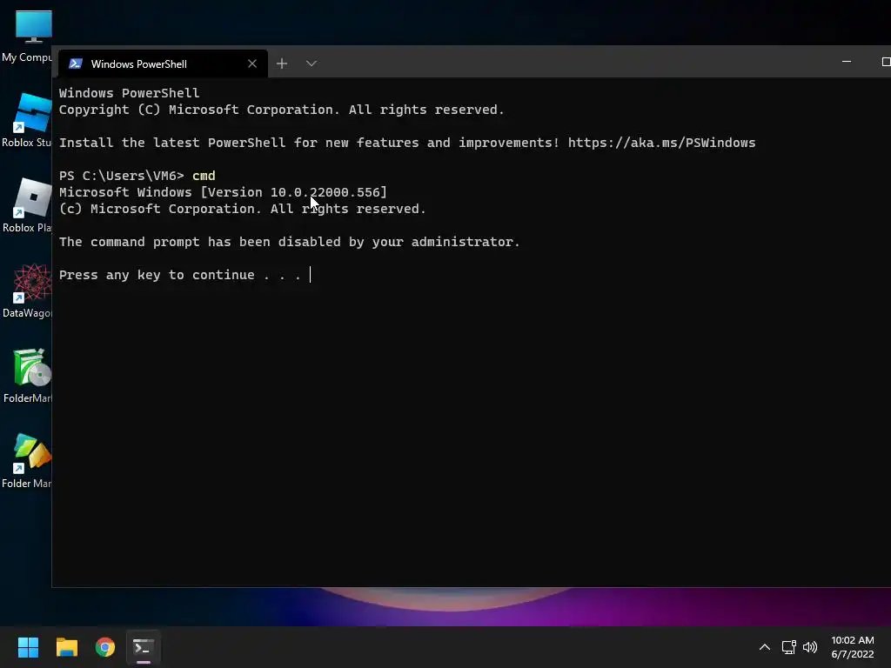Click the 'PS C:\Users\VM6>' prompt text
891x668 pixels.
(x=122, y=176)
